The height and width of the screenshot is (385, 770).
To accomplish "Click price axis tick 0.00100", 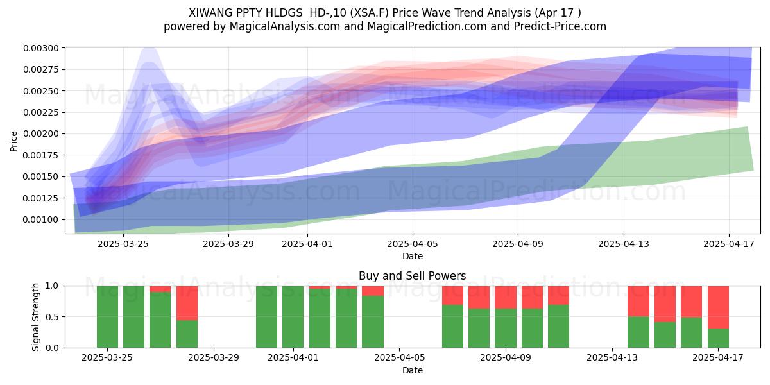I will point(42,219).
